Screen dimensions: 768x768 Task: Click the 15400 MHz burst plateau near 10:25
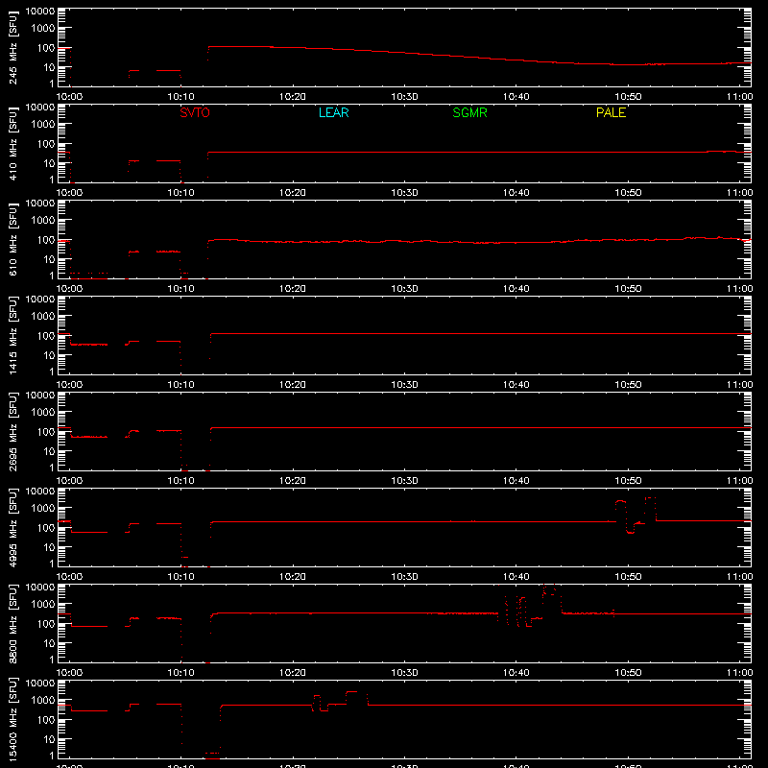(x=351, y=692)
